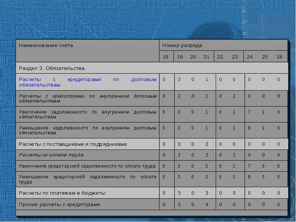
Task: Open blue link 'Расчеты с кредиторами по долговым обязательствам'
Action: [88, 82]
